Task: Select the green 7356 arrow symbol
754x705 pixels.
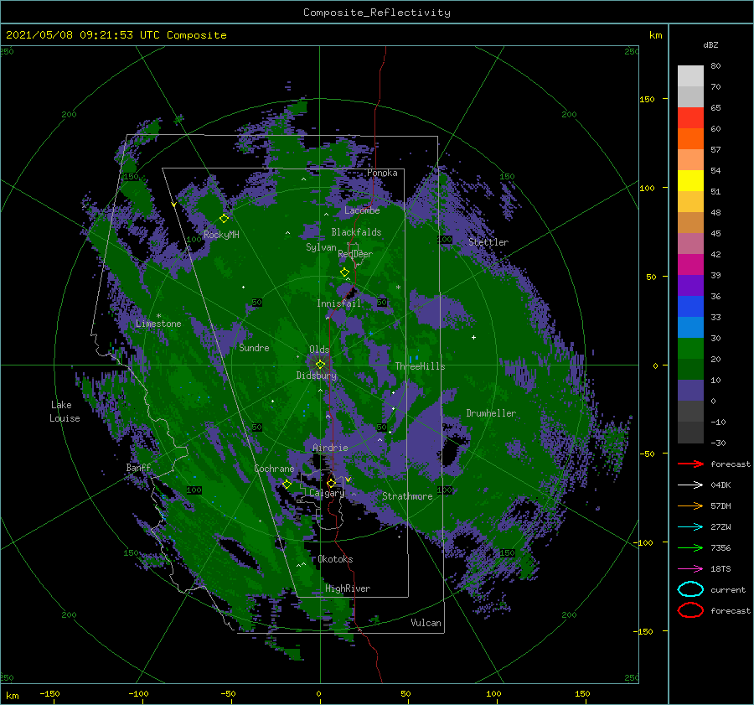Action: point(690,547)
